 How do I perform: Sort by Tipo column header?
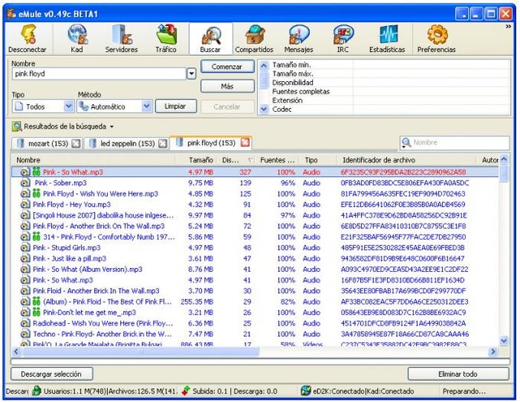point(317,160)
